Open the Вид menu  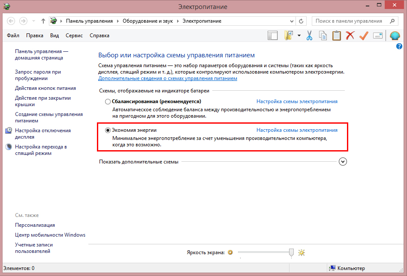(54, 36)
